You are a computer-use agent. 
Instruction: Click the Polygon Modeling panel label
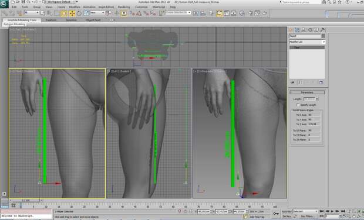click(x=15, y=24)
